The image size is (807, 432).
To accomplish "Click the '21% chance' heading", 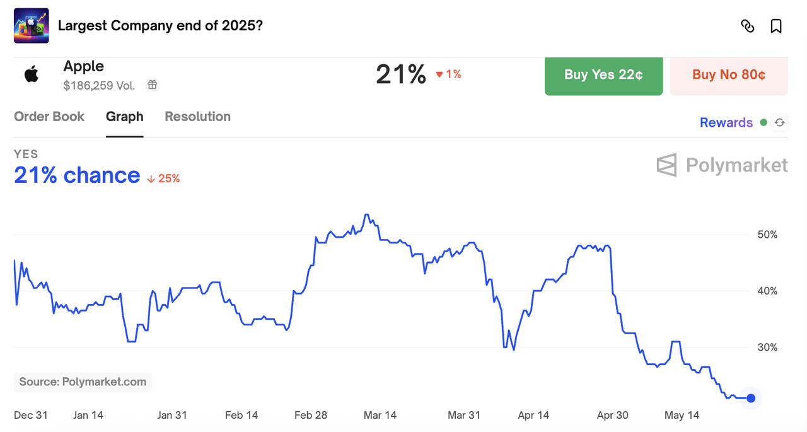I will click(x=77, y=175).
